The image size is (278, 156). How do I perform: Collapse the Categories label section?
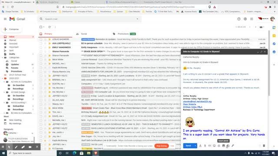click(2, 58)
